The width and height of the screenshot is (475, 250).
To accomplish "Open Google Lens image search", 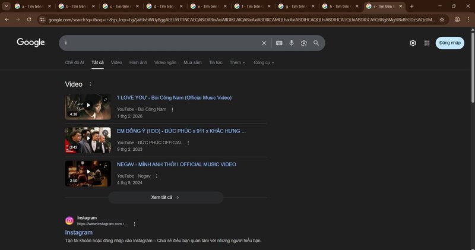I will [304, 43].
